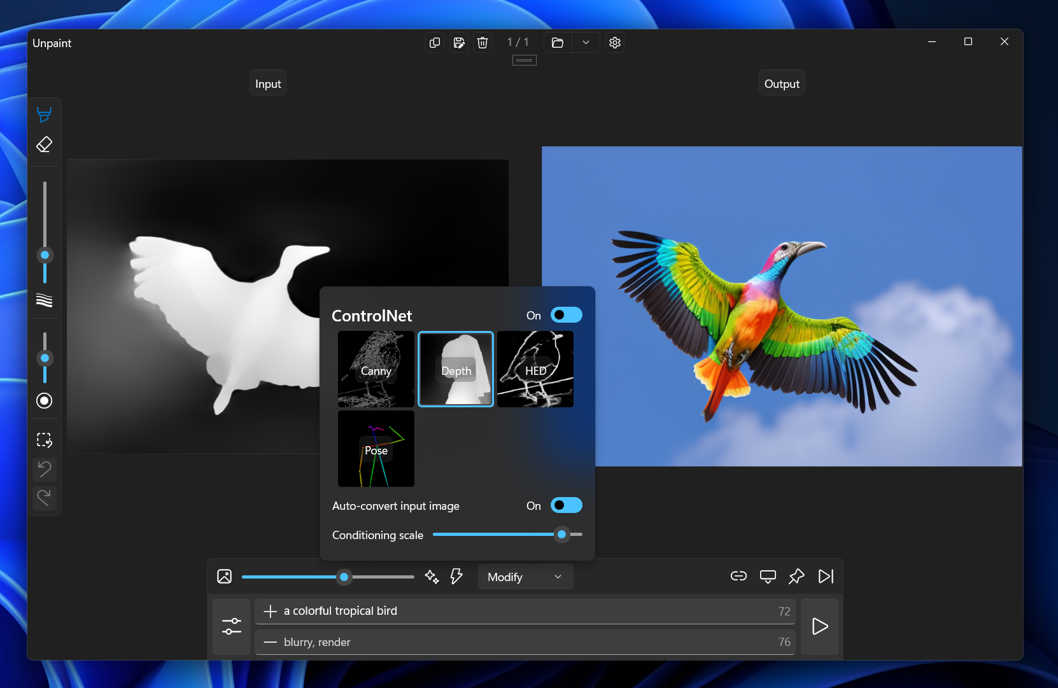This screenshot has width=1058, height=688.
Task: Select the eraser tool
Action: 44,144
